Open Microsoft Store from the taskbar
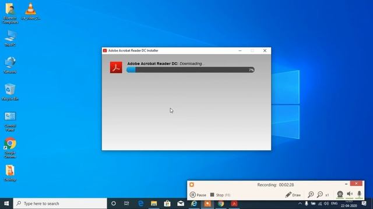 coord(167,204)
